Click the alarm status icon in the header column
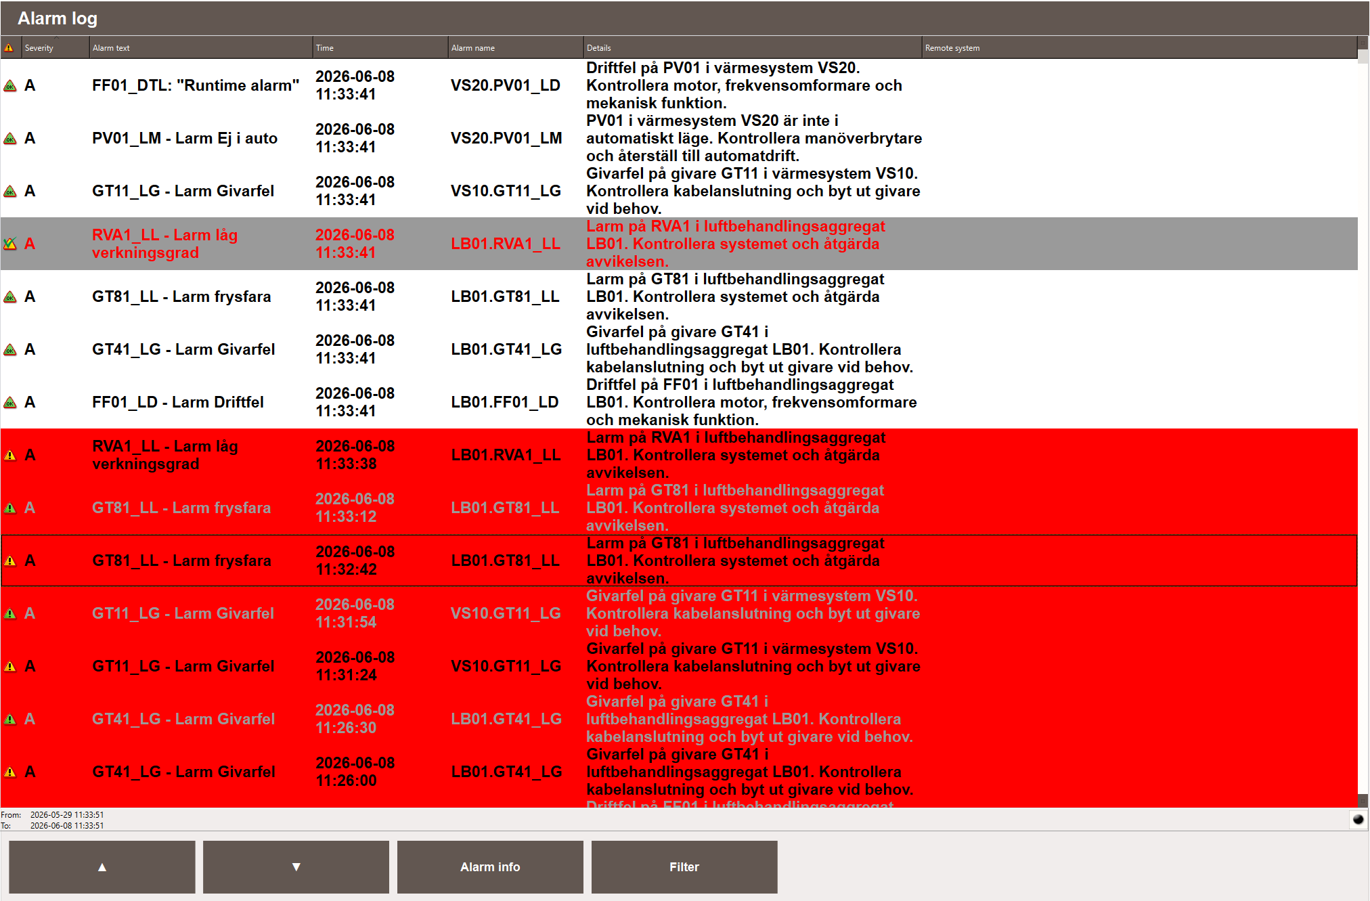Viewport: 1370px width, 901px height. [x=9, y=48]
